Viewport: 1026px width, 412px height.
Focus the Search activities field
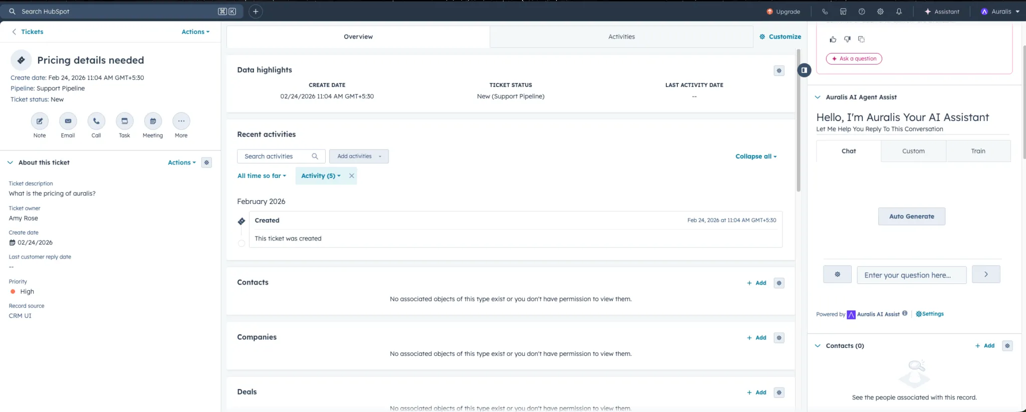(x=281, y=156)
